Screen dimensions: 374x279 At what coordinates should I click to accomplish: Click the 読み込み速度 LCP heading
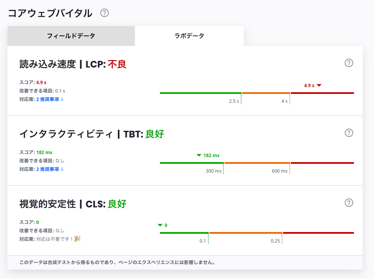tap(73, 64)
